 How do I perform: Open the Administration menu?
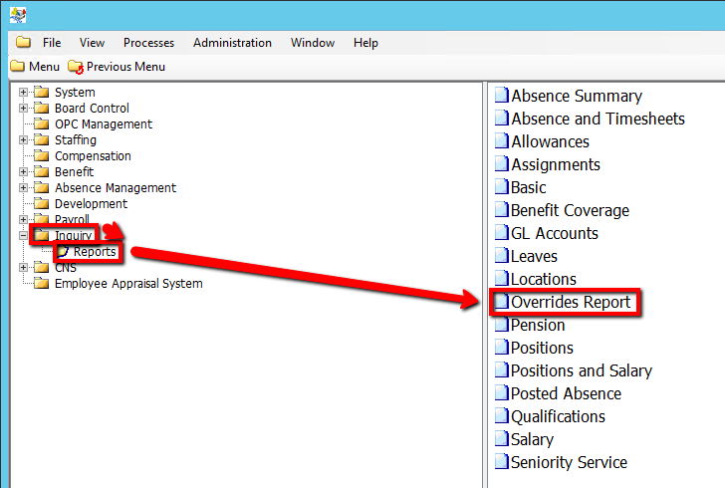tap(232, 43)
